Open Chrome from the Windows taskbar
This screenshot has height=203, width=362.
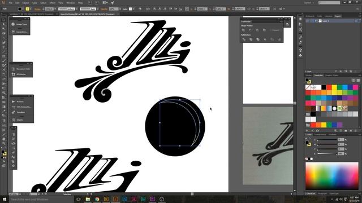coord(97,199)
